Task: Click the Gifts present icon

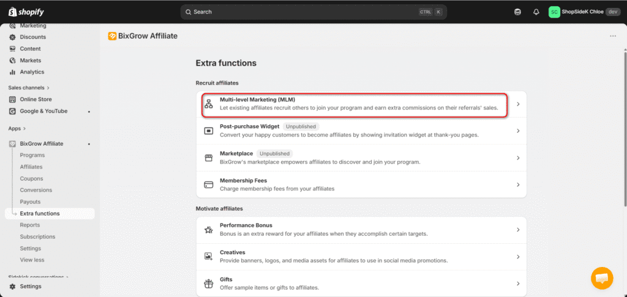Action: [208, 284]
